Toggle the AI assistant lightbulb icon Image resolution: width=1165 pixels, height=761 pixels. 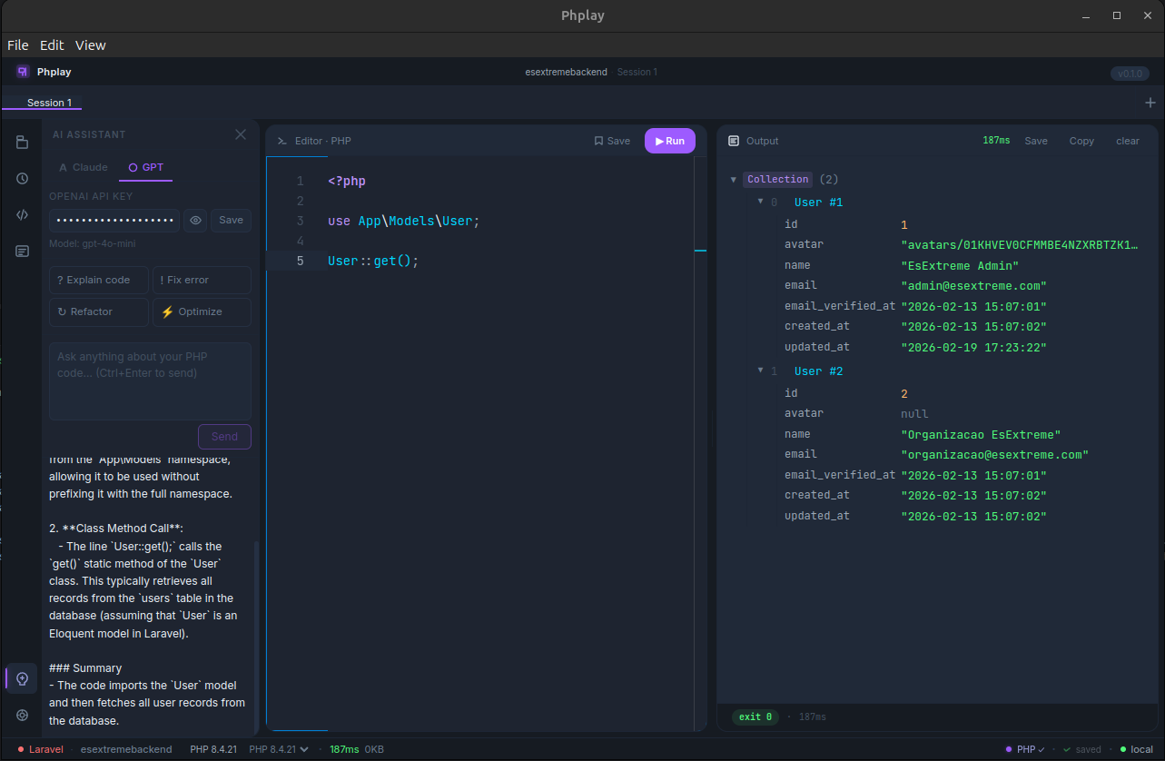pos(22,678)
